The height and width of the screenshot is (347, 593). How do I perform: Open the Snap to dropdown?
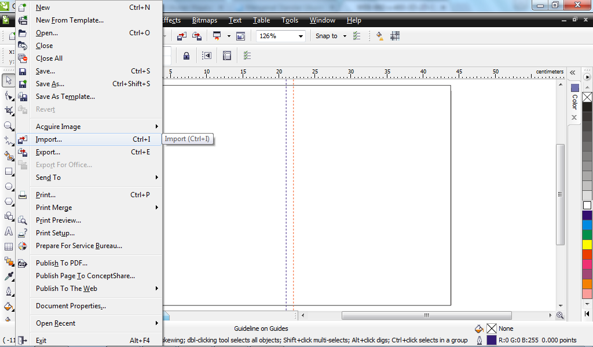coord(345,36)
